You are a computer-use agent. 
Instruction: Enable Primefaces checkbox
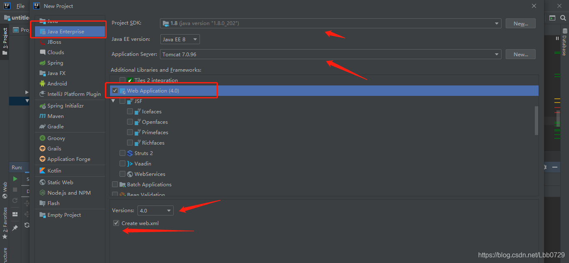click(130, 133)
